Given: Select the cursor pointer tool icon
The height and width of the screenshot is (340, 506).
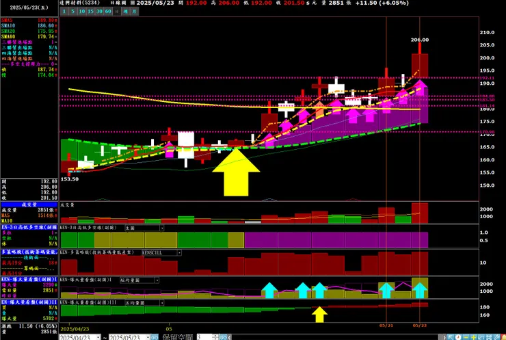Looking at the screenshot, I should click(451, 337).
